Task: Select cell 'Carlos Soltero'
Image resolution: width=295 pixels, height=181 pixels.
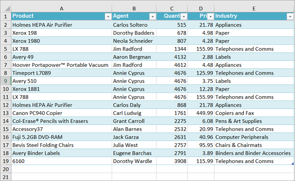Action: tap(134, 25)
